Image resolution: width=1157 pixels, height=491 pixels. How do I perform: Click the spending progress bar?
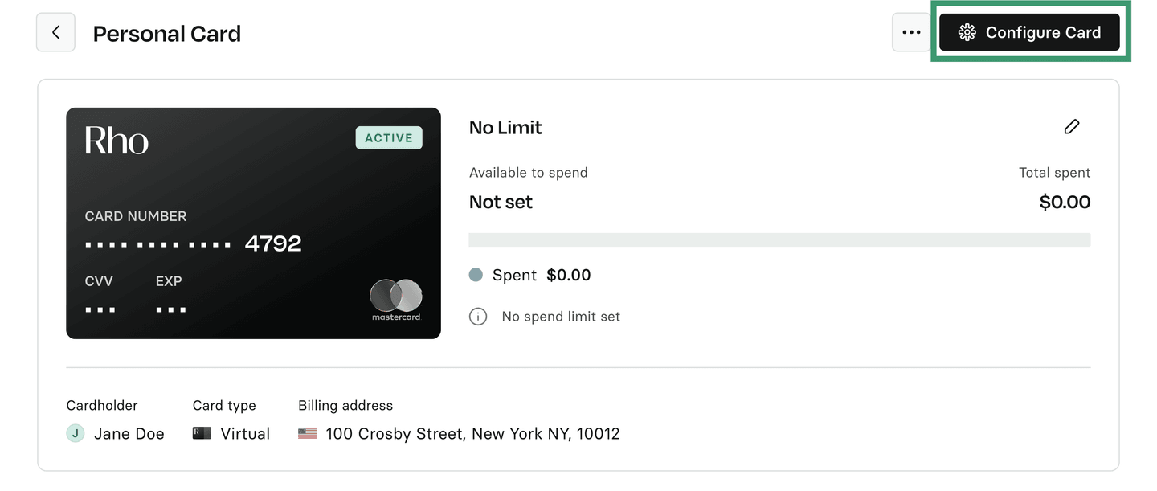click(x=779, y=239)
